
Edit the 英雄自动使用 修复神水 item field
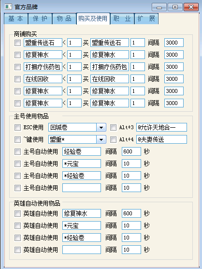pos(82,213)
